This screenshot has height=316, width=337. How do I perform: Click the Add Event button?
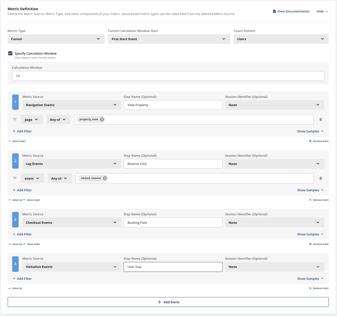point(168,302)
